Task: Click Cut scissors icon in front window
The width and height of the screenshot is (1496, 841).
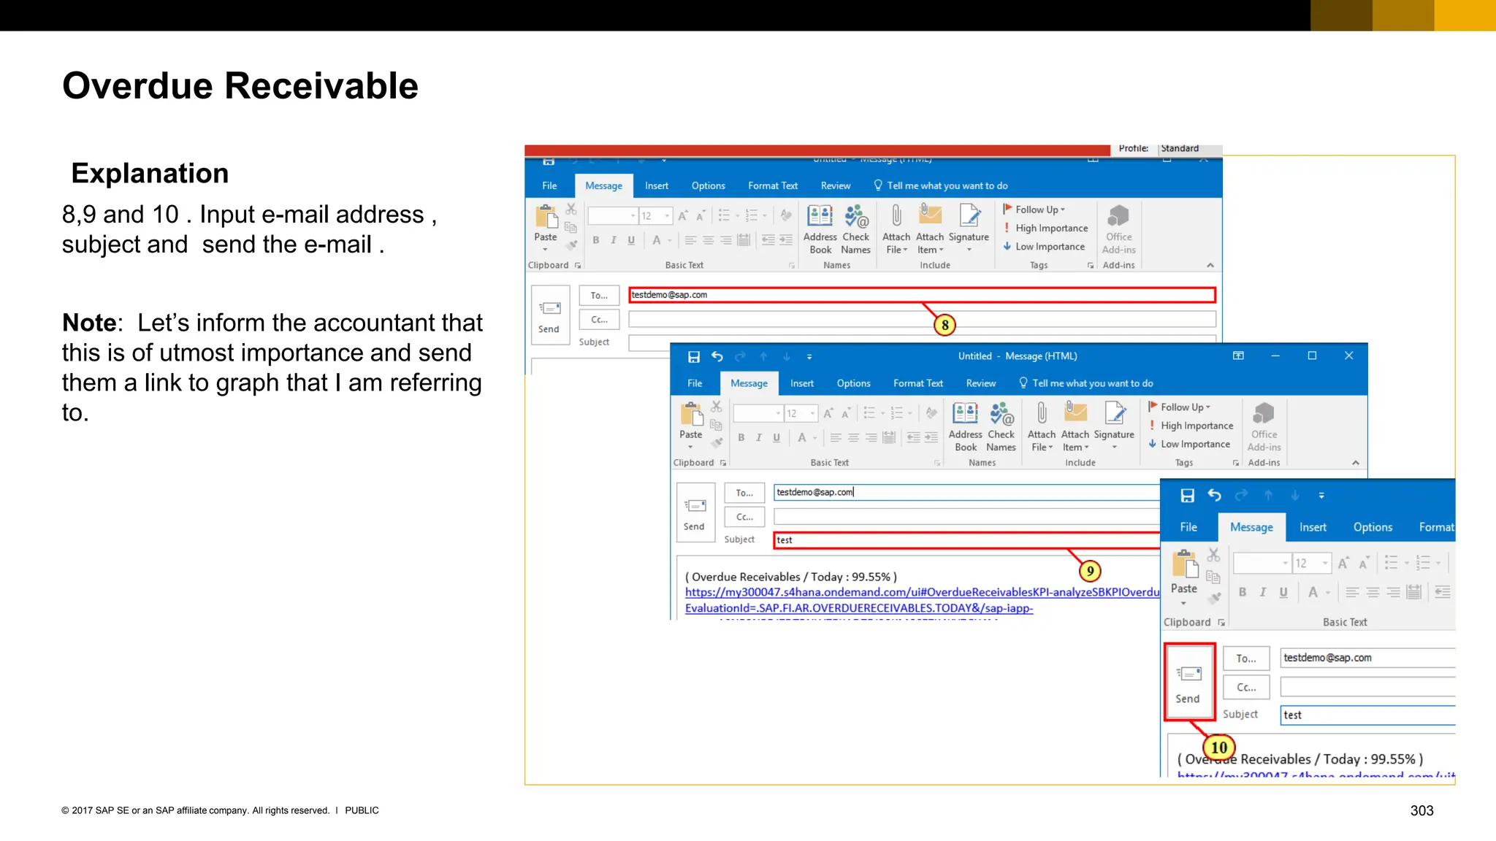Action: click(1213, 555)
